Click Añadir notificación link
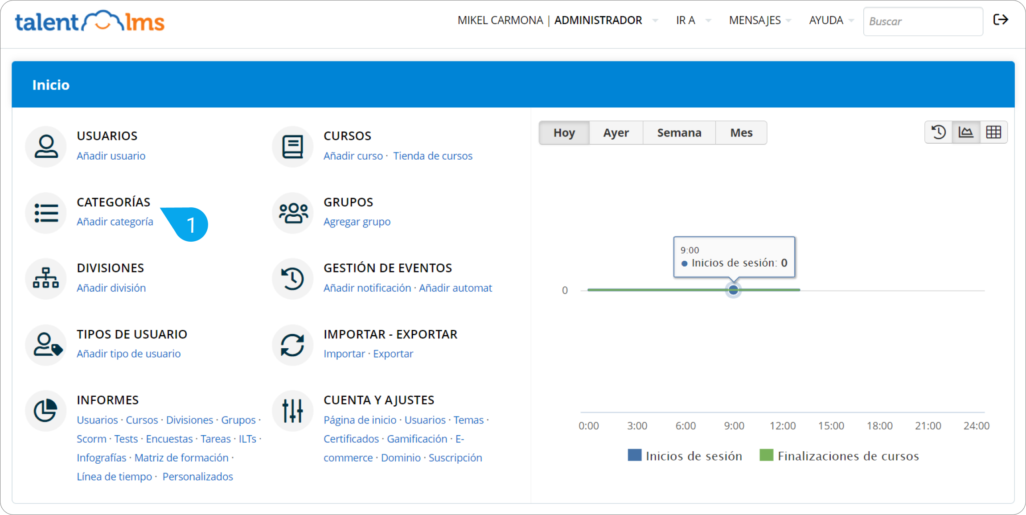 tap(367, 288)
